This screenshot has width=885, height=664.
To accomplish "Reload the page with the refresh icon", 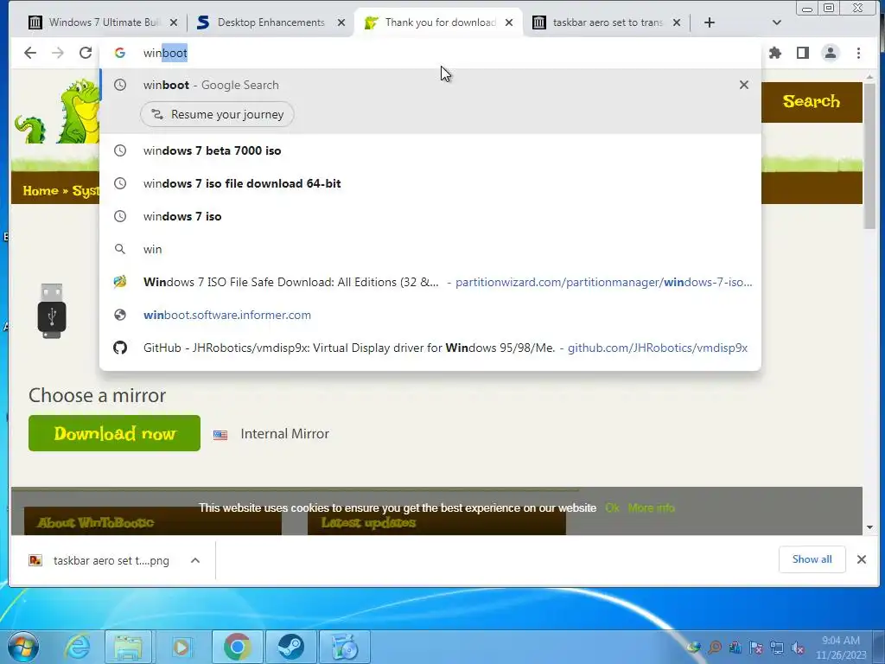I will pos(86,53).
